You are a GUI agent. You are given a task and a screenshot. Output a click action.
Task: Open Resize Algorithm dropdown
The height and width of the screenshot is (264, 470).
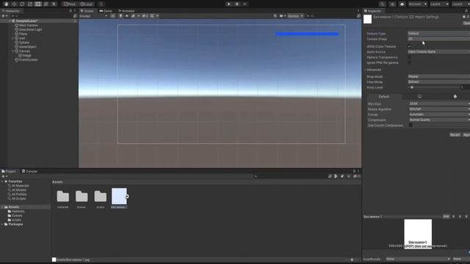tap(439, 109)
